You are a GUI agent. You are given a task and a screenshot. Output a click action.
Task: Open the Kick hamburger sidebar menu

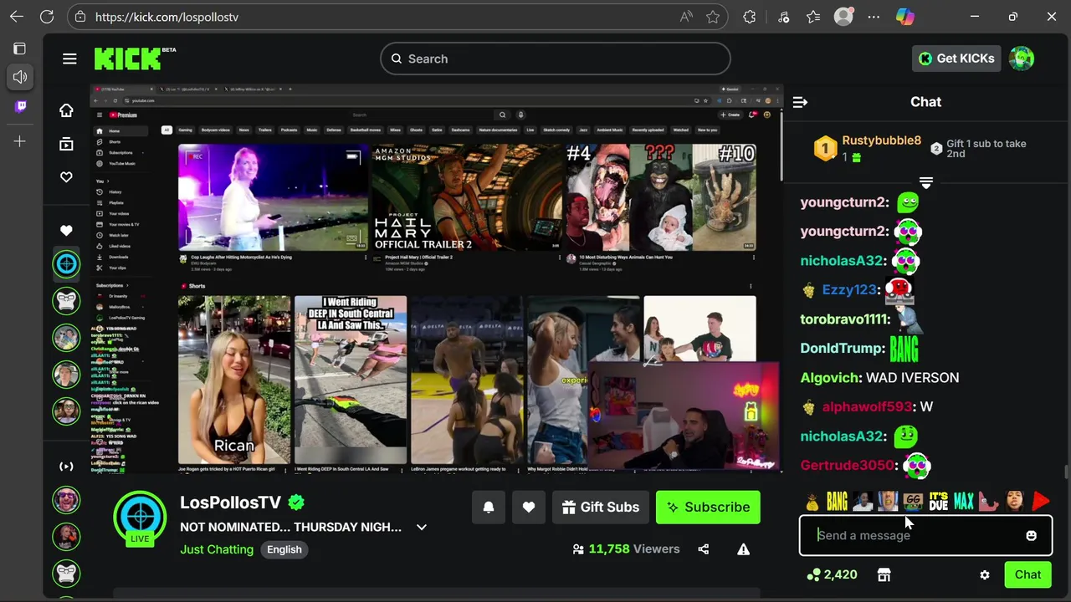click(x=69, y=59)
